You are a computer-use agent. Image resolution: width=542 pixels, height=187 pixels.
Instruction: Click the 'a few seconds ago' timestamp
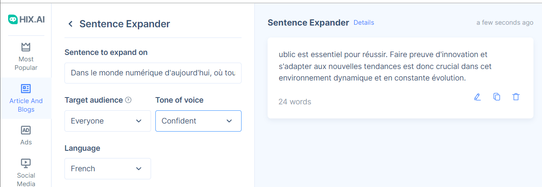[x=505, y=23]
